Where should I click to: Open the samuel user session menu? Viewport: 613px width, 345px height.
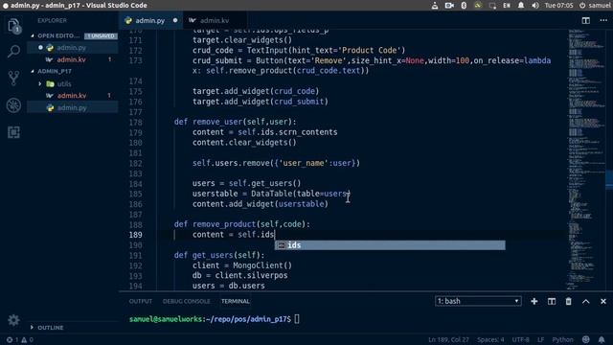click(x=595, y=5)
